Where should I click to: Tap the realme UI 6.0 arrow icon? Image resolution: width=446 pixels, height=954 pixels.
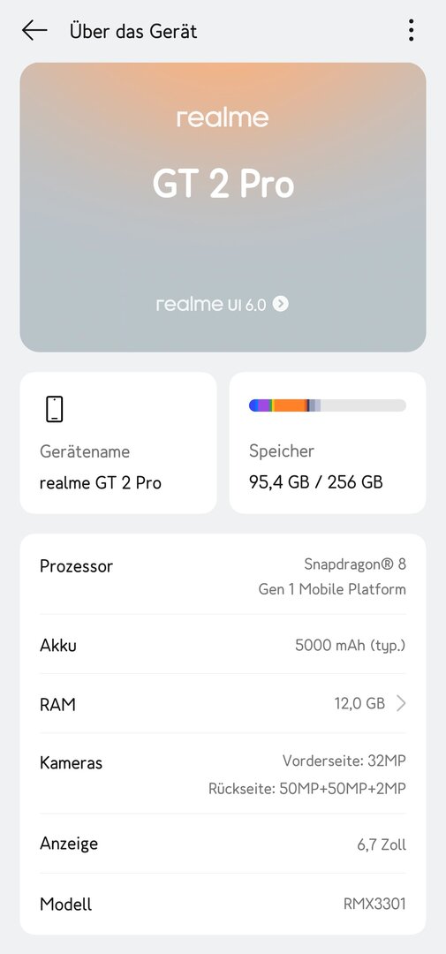(x=281, y=304)
